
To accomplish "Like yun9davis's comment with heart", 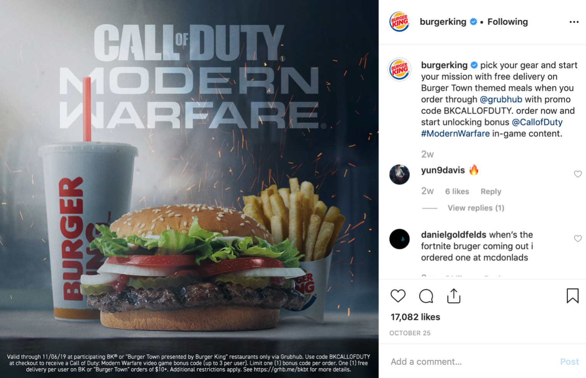I will click(x=578, y=174).
